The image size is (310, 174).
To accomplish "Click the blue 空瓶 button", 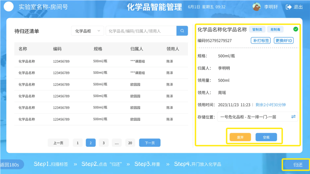I will (x=266, y=137).
